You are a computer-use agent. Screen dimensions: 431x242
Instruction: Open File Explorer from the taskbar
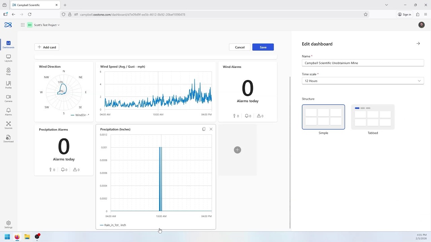point(27,237)
